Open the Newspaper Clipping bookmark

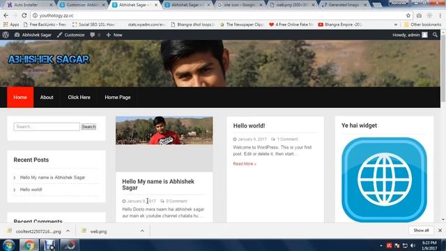point(242,24)
